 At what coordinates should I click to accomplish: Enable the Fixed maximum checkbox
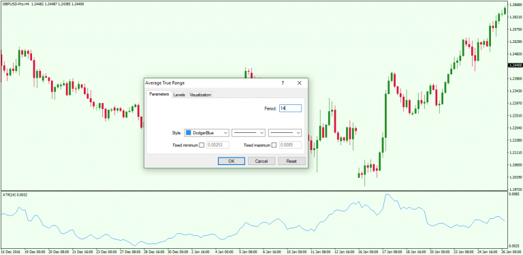click(274, 145)
